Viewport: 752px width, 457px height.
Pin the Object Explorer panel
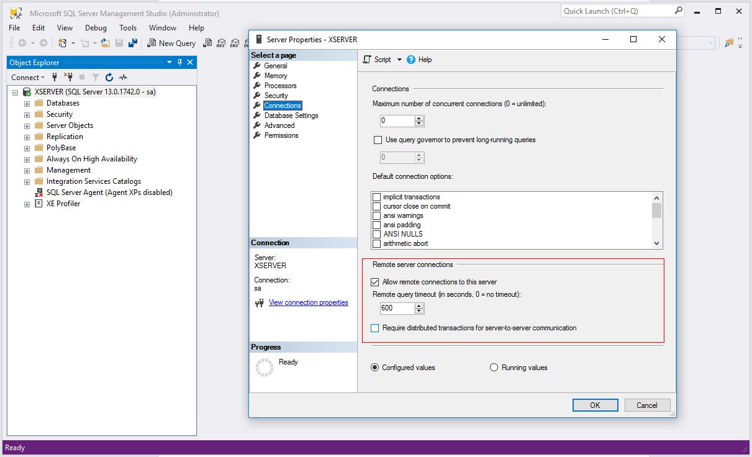coord(180,62)
